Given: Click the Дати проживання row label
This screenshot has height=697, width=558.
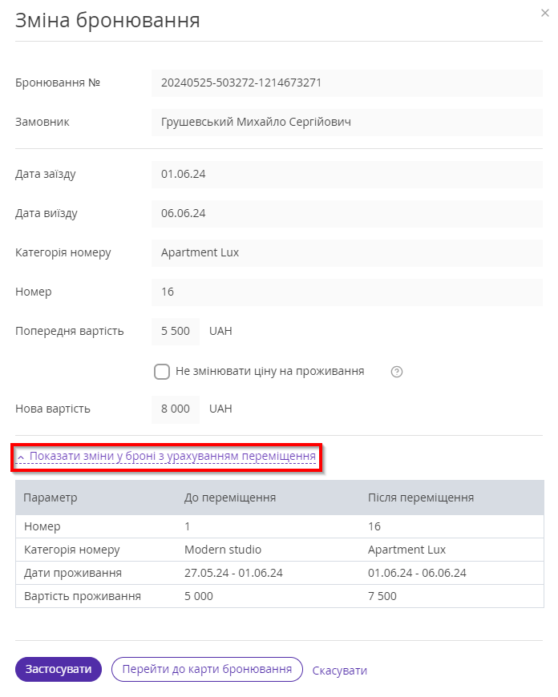Looking at the screenshot, I should (x=72, y=573).
